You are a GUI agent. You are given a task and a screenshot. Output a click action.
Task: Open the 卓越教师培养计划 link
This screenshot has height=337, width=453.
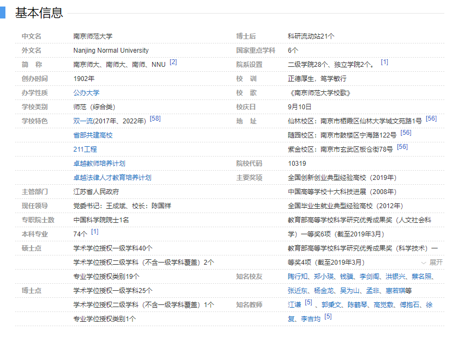99,164
